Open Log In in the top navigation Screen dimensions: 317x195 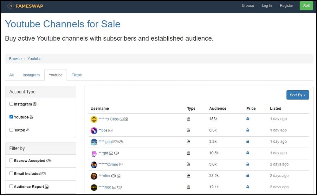(x=267, y=6)
